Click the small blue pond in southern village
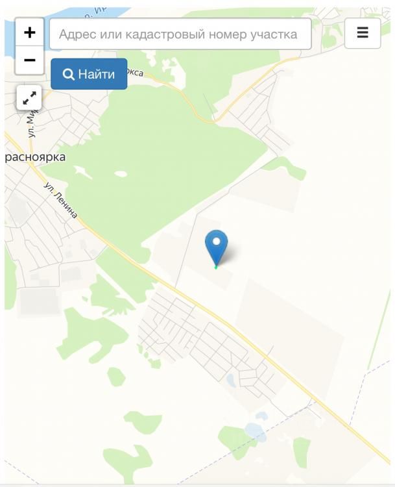The height and width of the screenshot is (487, 395). point(230,380)
